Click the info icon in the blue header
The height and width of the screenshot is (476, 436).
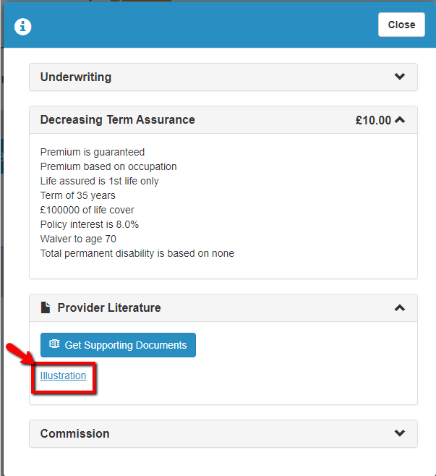tap(24, 26)
